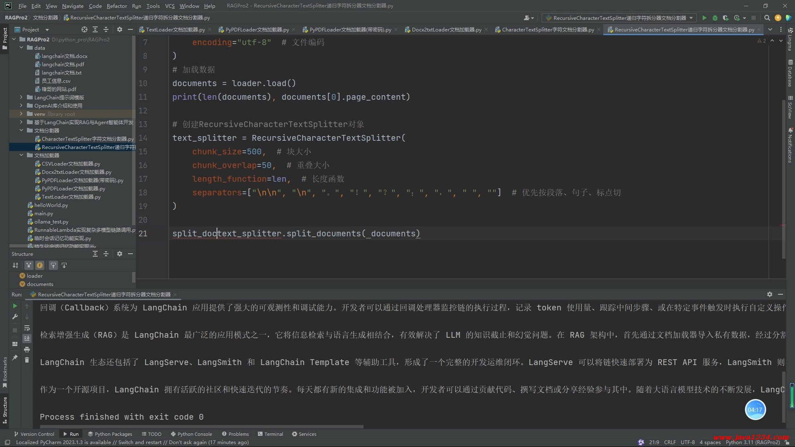Toggle scroll to end in Run console

(27, 339)
